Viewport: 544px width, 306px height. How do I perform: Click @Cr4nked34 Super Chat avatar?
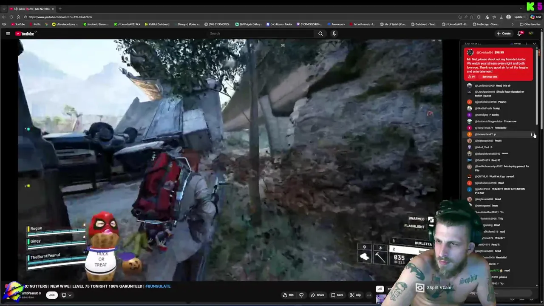[470, 53]
